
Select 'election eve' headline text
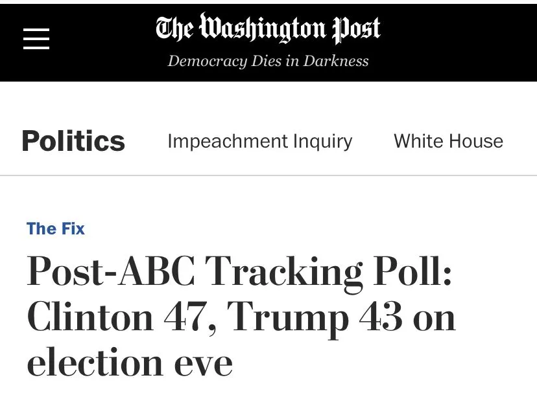click(x=130, y=363)
